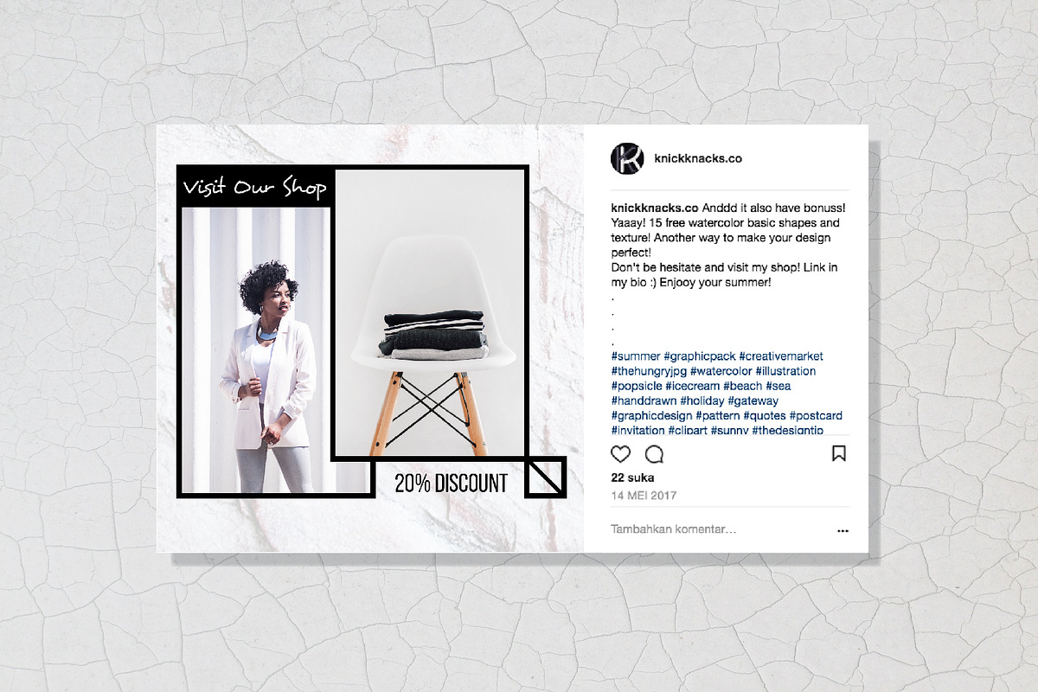Like the post with the heart icon
The height and width of the screenshot is (692, 1038).
(x=621, y=454)
